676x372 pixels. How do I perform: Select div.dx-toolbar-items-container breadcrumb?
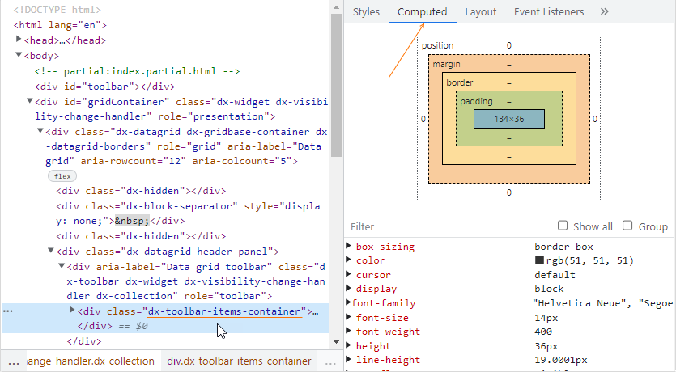click(x=239, y=361)
